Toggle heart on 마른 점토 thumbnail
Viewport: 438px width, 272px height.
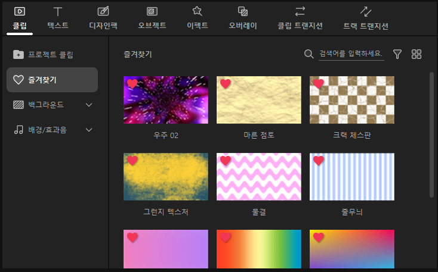pos(226,84)
